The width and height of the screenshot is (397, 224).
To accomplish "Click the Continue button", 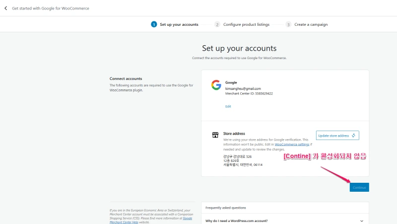I will tap(359, 187).
